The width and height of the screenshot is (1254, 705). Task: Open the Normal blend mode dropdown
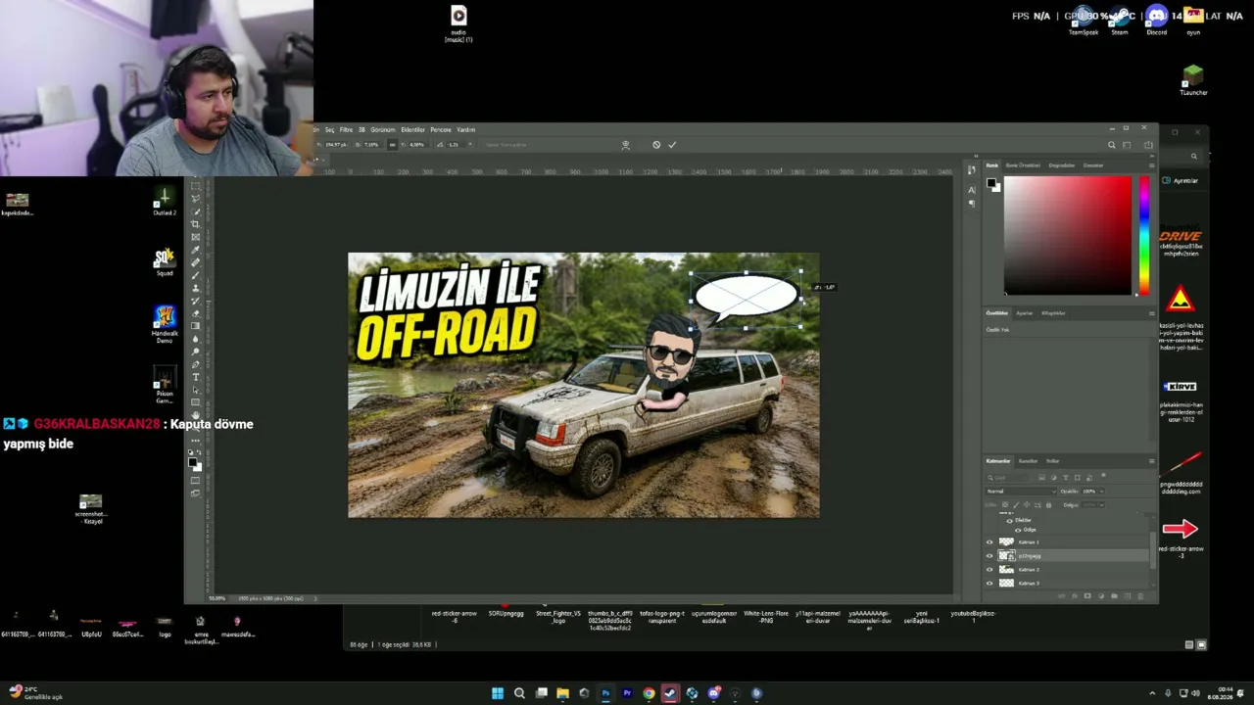point(1021,492)
